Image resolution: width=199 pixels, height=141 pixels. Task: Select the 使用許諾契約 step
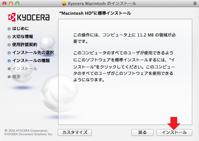25,45
